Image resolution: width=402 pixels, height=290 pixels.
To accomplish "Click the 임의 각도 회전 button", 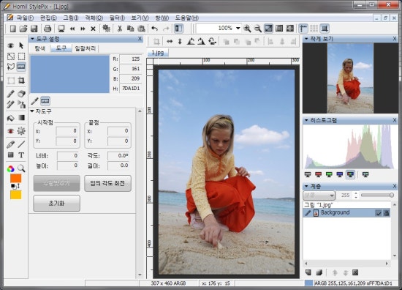I will click(107, 183).
